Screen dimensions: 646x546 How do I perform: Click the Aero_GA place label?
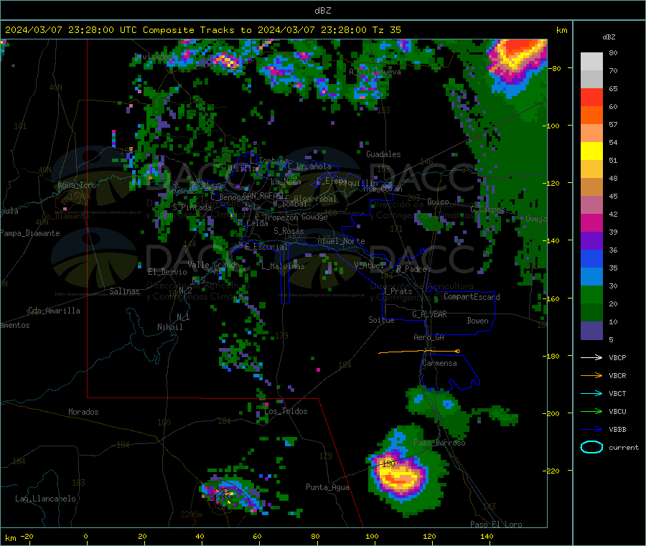(429, 337)
